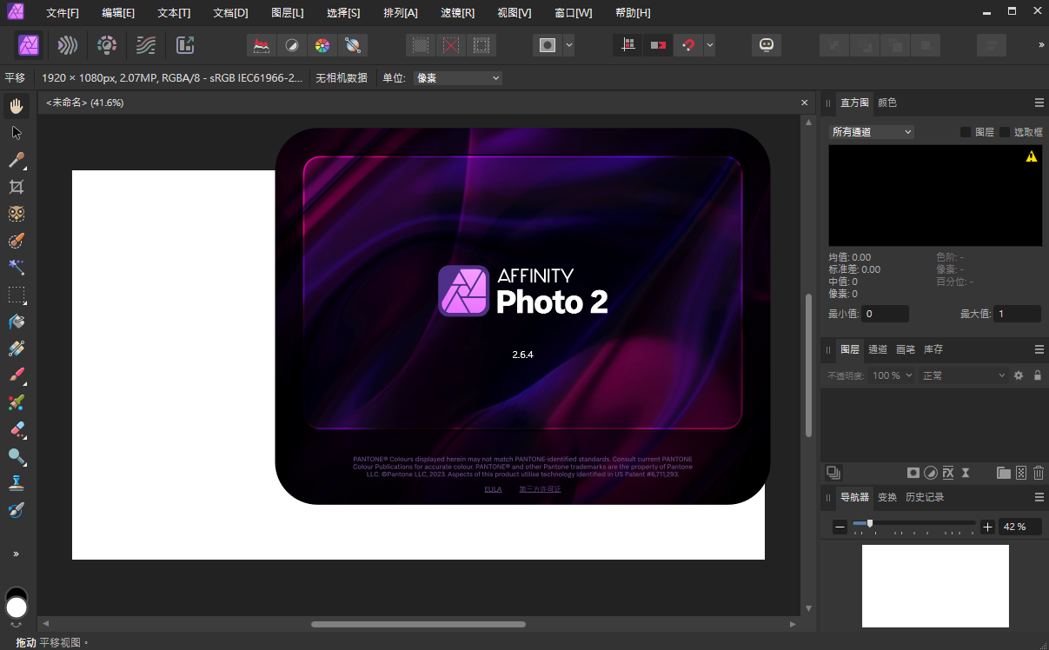This screenshot has height=650, width=1049.
Task: Select the Dodge Brush tool
Action: click(17, 456)
